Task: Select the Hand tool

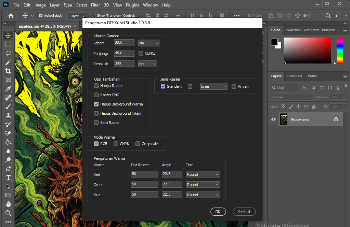Action: point(8,204)
